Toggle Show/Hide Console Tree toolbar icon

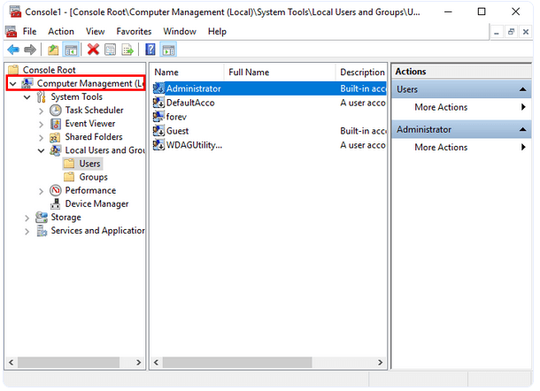pos(70,50)
